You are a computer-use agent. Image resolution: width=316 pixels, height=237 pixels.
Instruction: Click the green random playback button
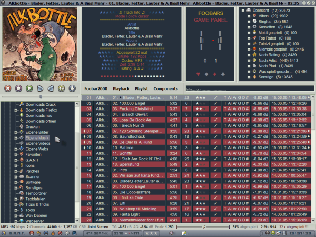coord(62,88)
